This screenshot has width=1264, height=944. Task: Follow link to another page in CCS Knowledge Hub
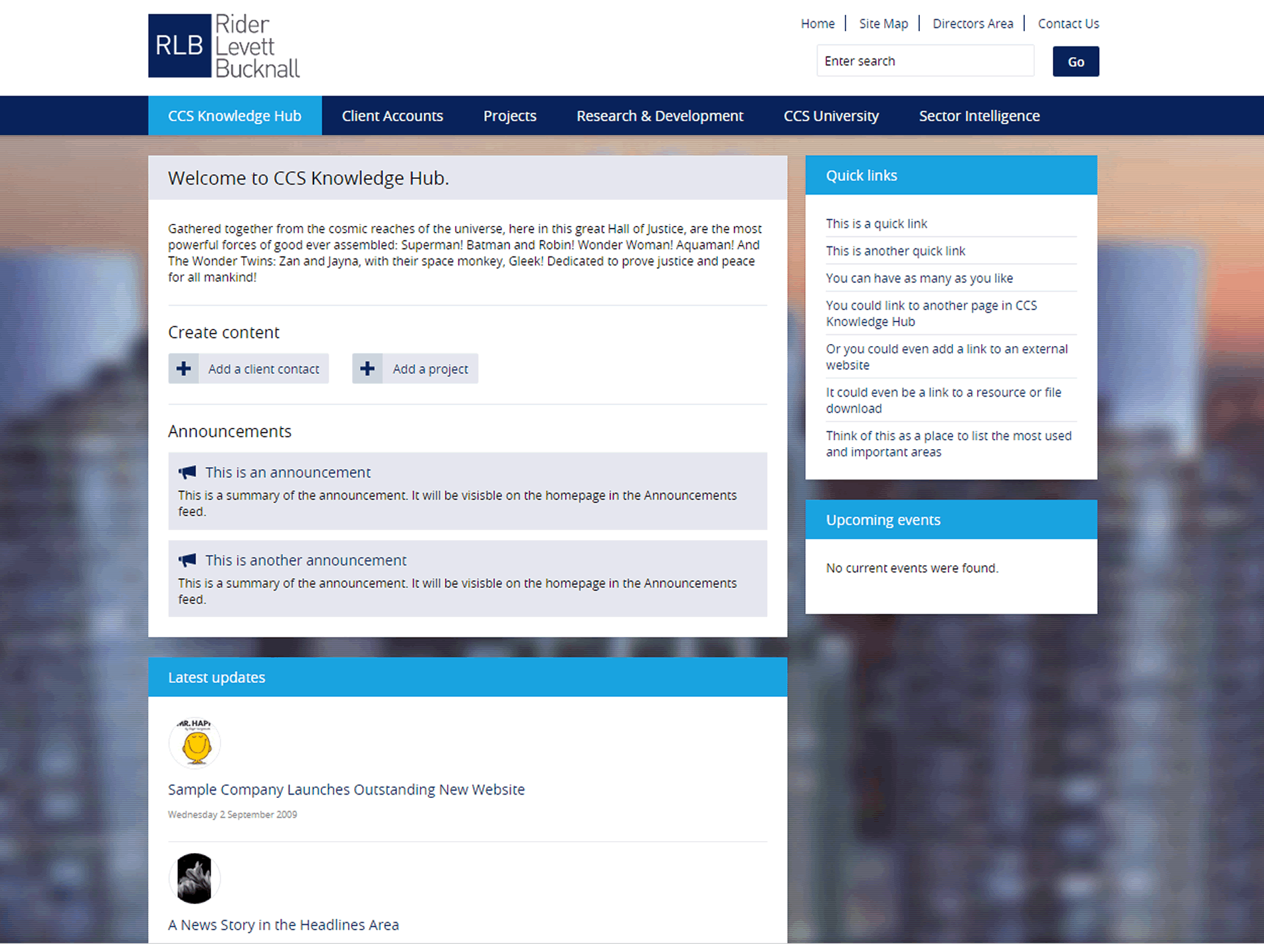[931, 314]
